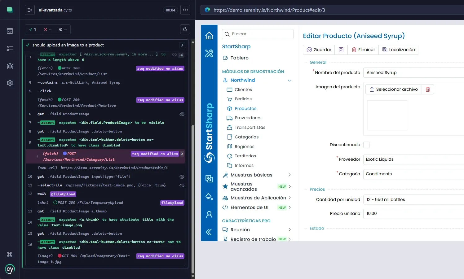Screen dimensions: 464x279
Task: Save the product with Guardar
Action: point(319,50)
